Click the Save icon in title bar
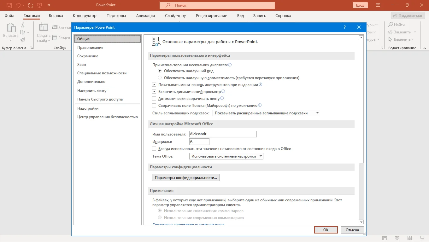 tap(9, 5)
